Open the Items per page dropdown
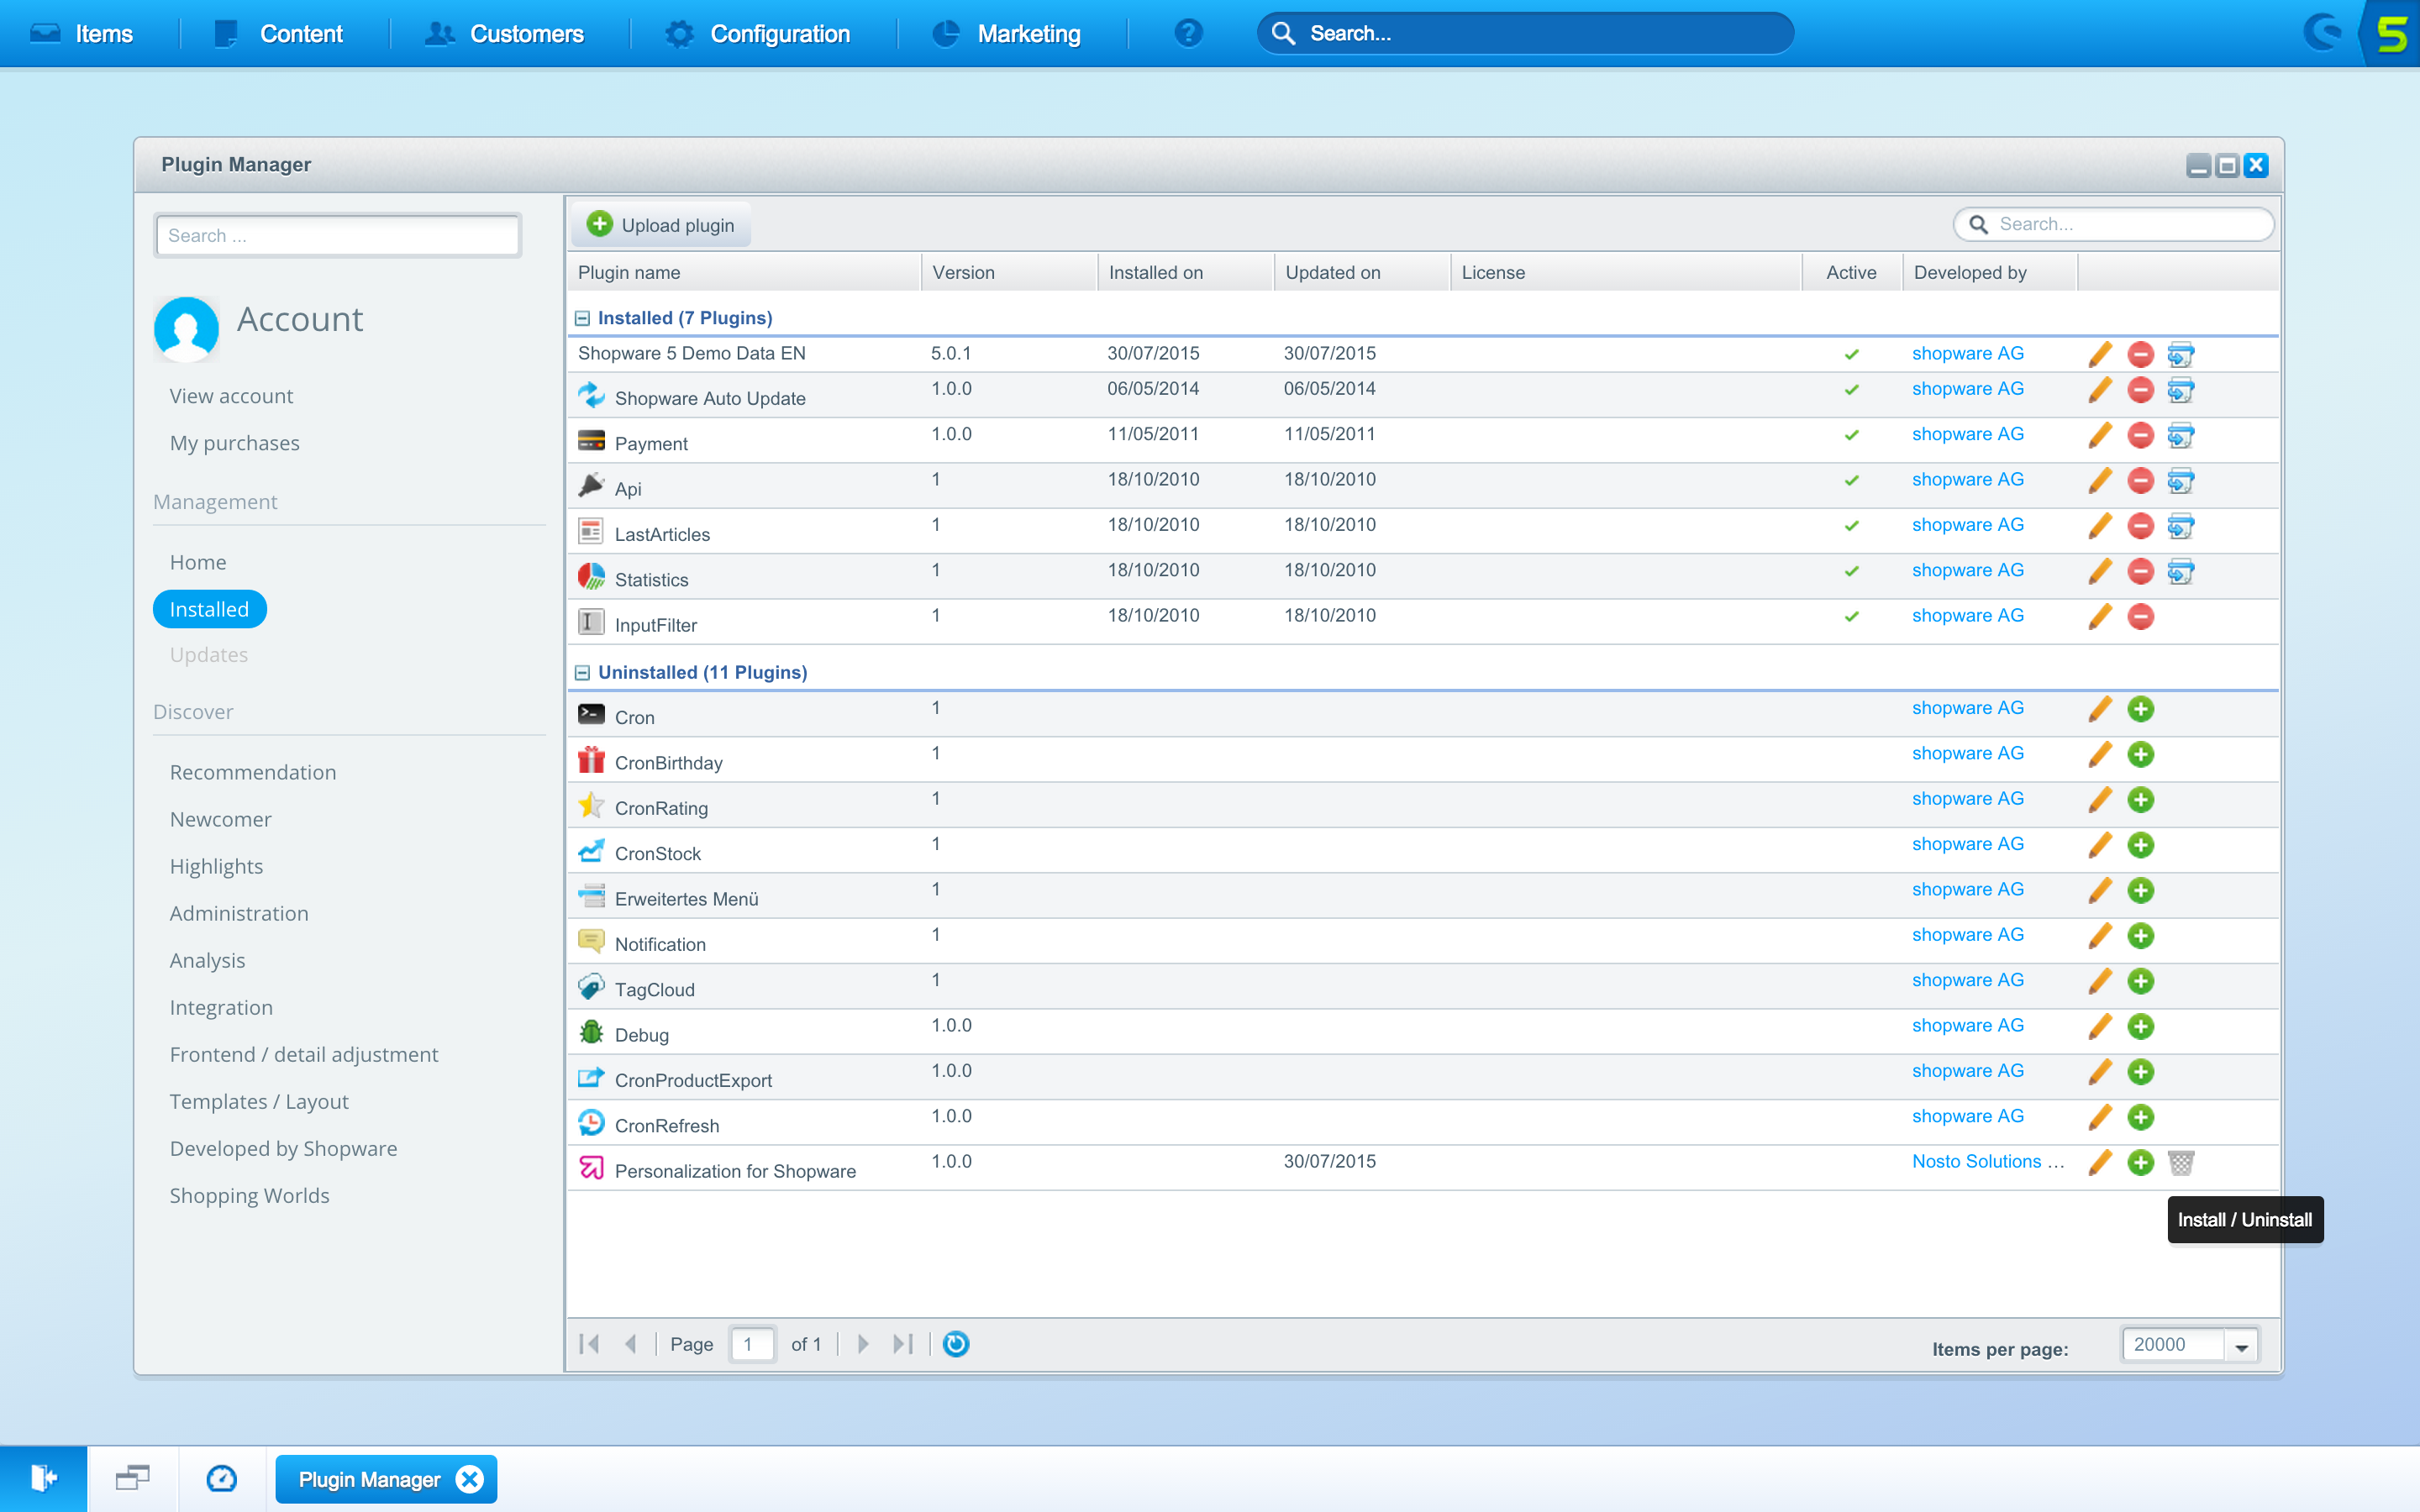The width and height of the screenshot is (2420, 1512). (2241, 1346)
